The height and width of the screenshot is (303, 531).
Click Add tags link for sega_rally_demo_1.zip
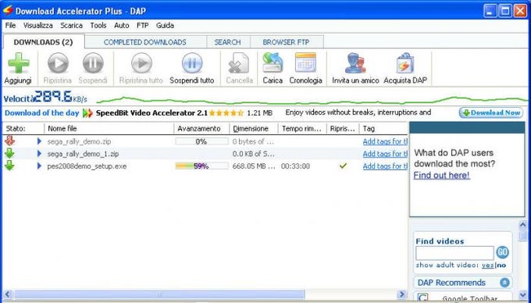tap(385, 154)
